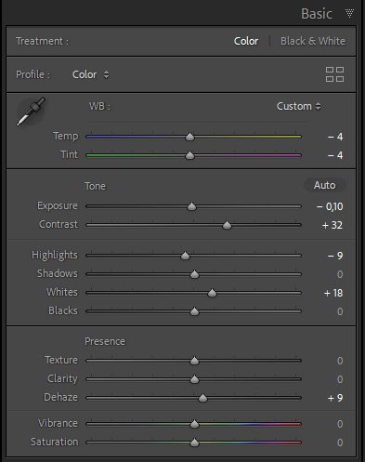Screen dimensions: 365x462
Task: Click the Exposure slider handle
Action: coord(192,206)
